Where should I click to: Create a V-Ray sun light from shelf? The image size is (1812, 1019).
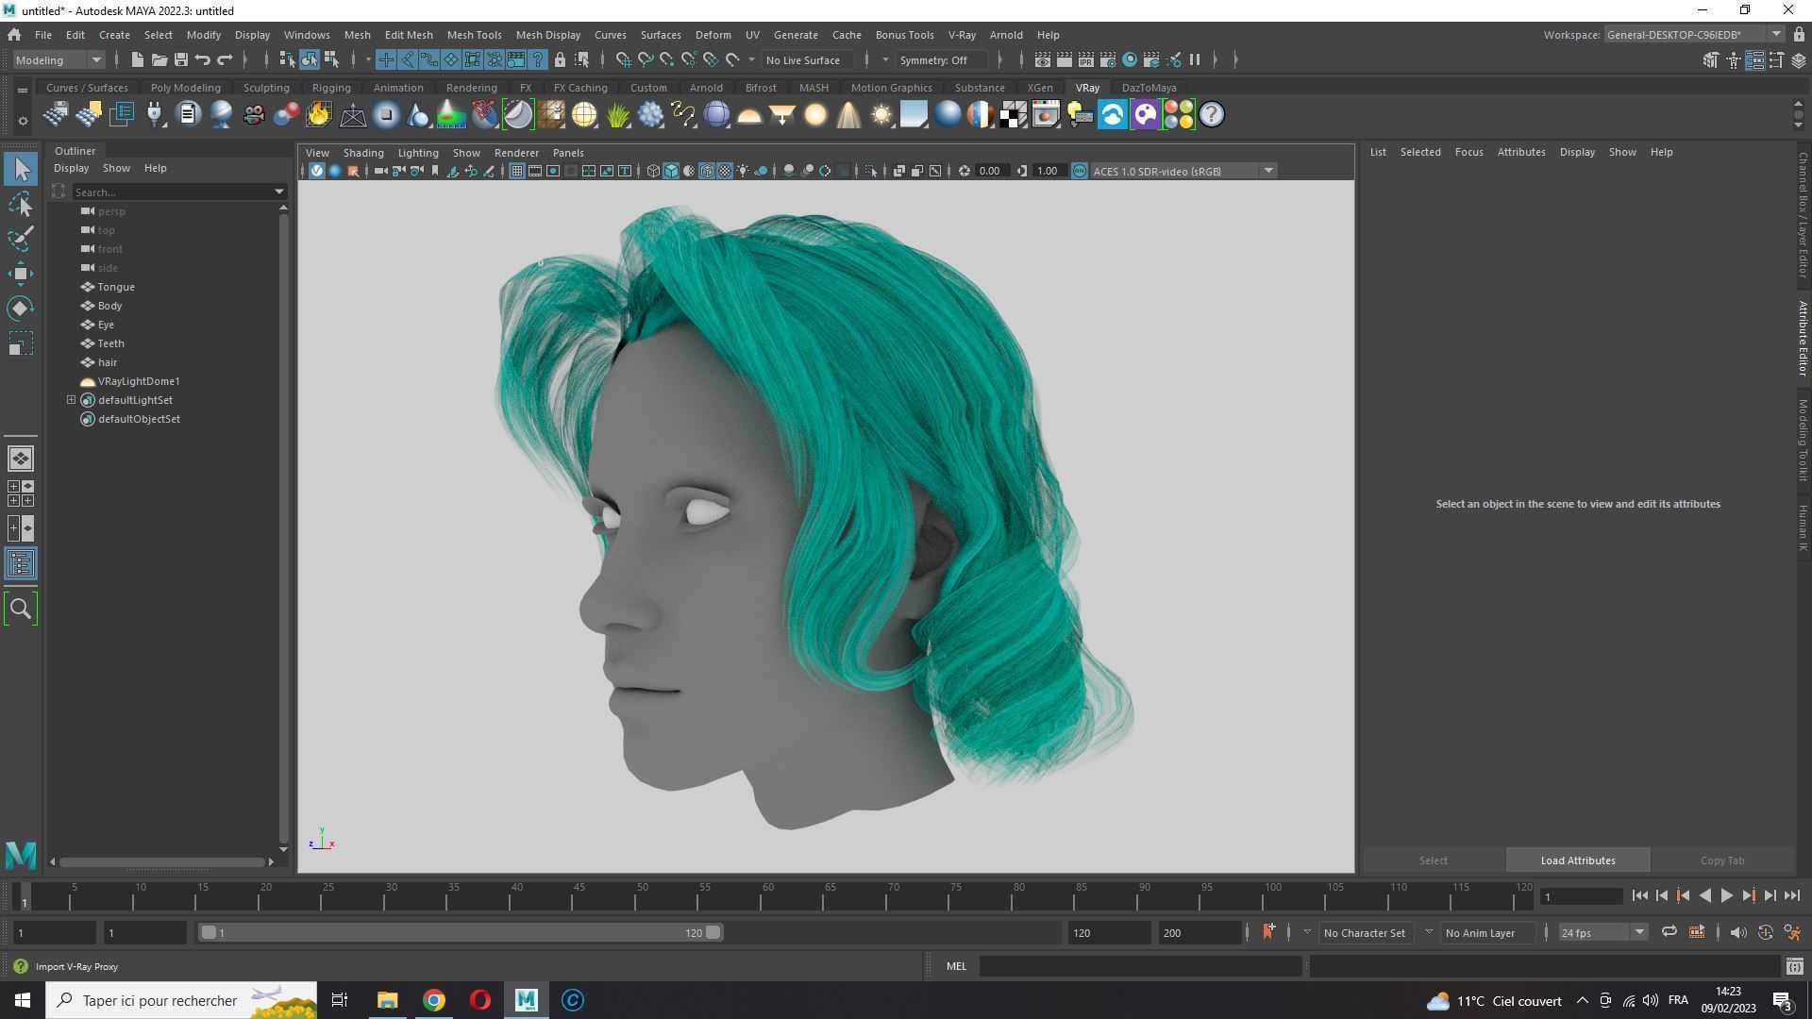click(881, 115)
